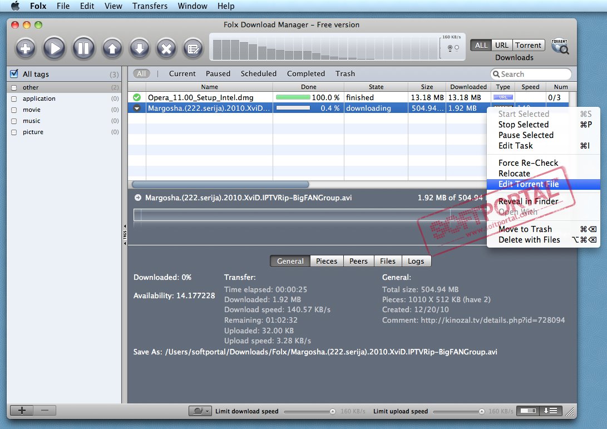Open the Transfers menu
Viewport: 607px width, 429px height.
(x=150, y=6)
